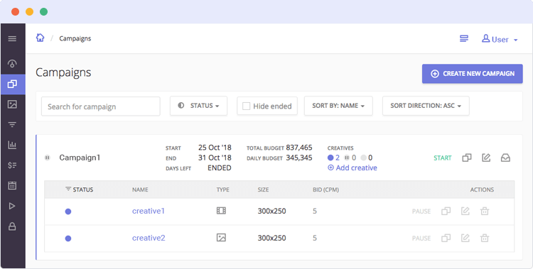Click the lock icon in sidebar
The width and height of the screenshot is (533, 269).
12,226
